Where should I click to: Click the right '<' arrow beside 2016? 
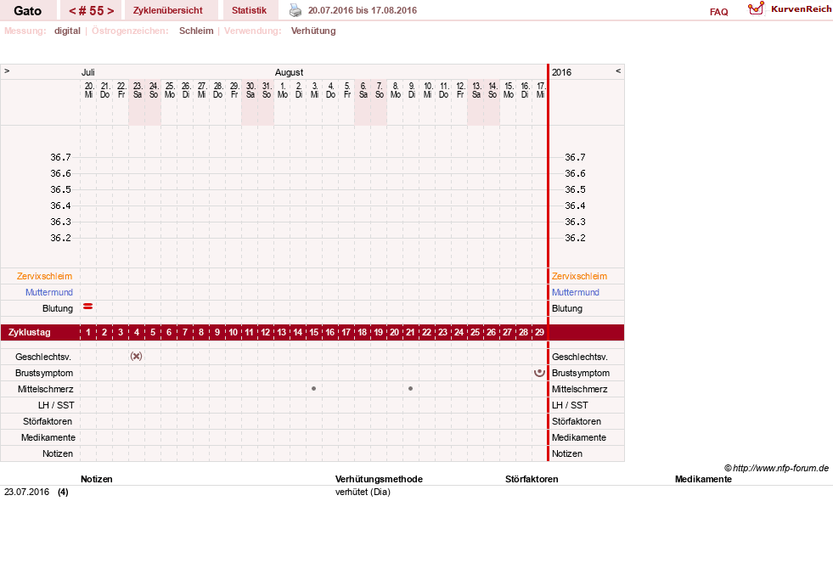618,70
